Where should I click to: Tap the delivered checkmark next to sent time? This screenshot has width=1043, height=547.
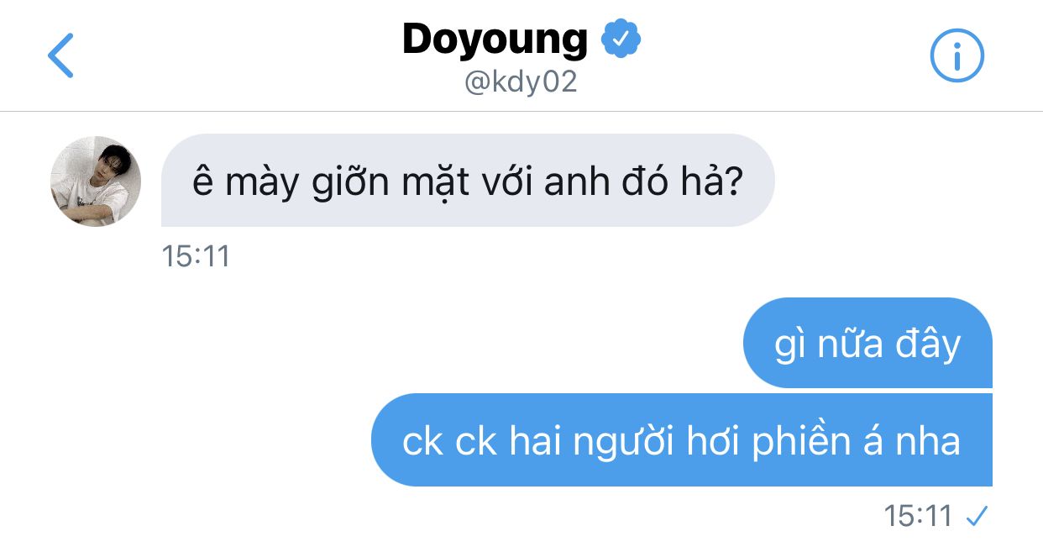click(976, 516)
